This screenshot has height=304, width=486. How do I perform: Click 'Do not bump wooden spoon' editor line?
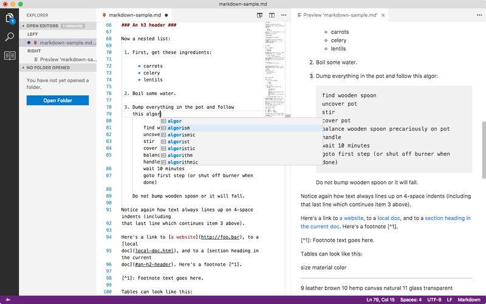[x=188, y=196]
